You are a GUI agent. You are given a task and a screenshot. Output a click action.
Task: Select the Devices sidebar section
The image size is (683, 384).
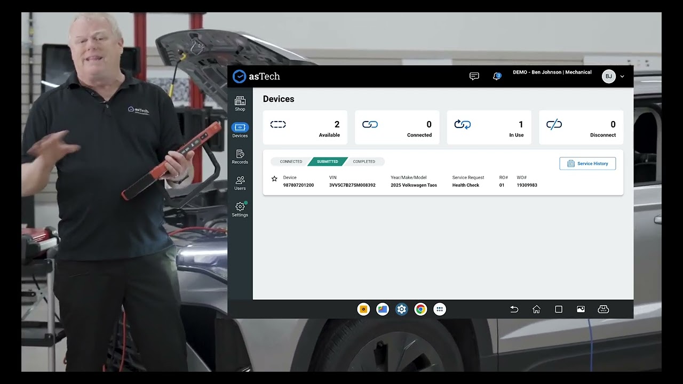pyautogui.click(x=240, y=130)
